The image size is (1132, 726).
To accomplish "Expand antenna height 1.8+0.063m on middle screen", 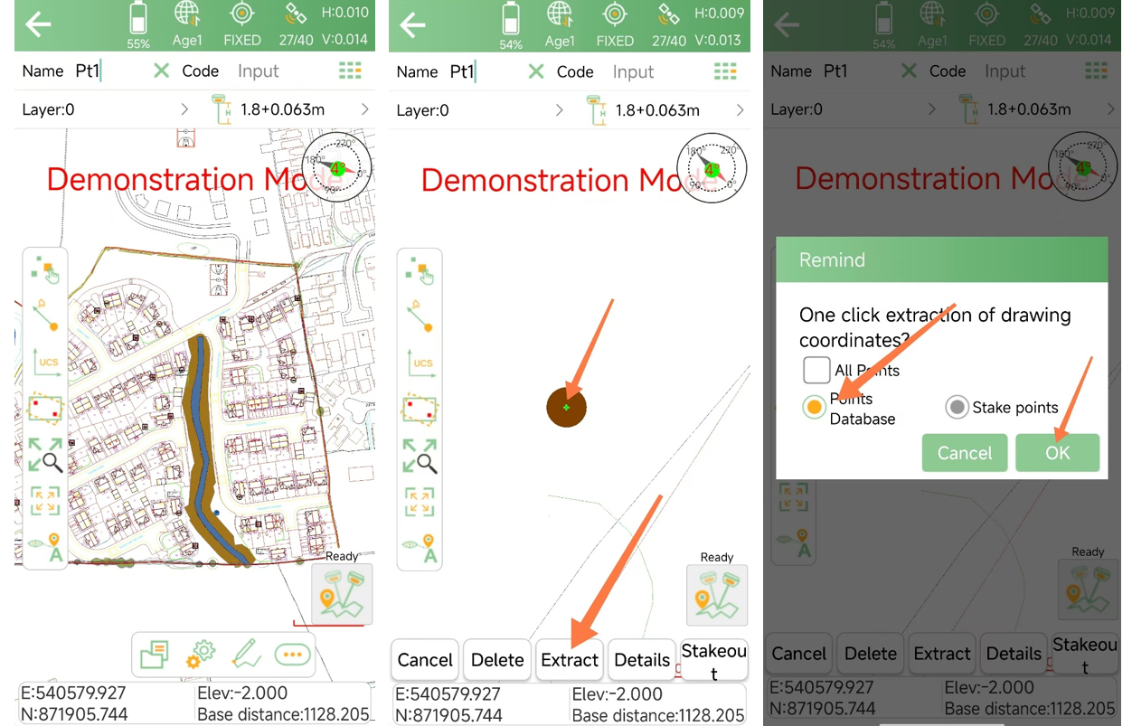I will 740,110.
